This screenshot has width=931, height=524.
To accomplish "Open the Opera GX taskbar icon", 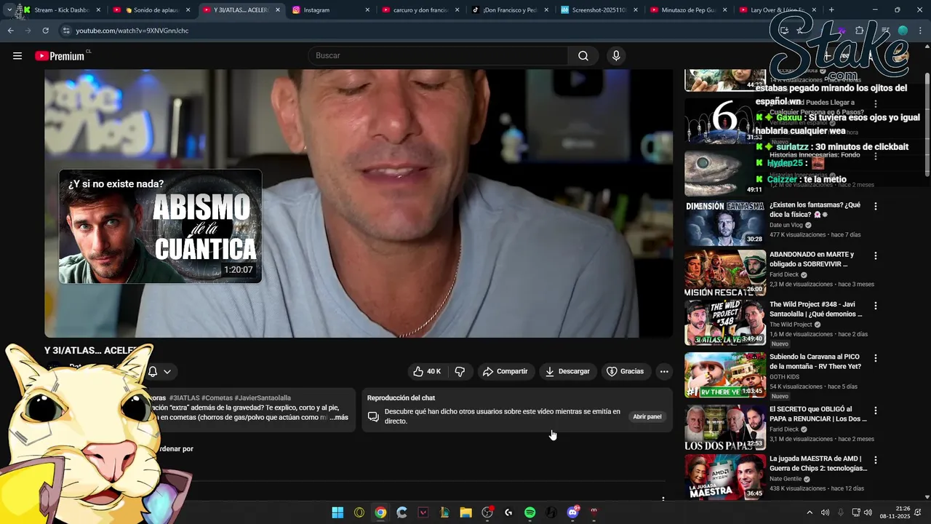I will (359, 512).
